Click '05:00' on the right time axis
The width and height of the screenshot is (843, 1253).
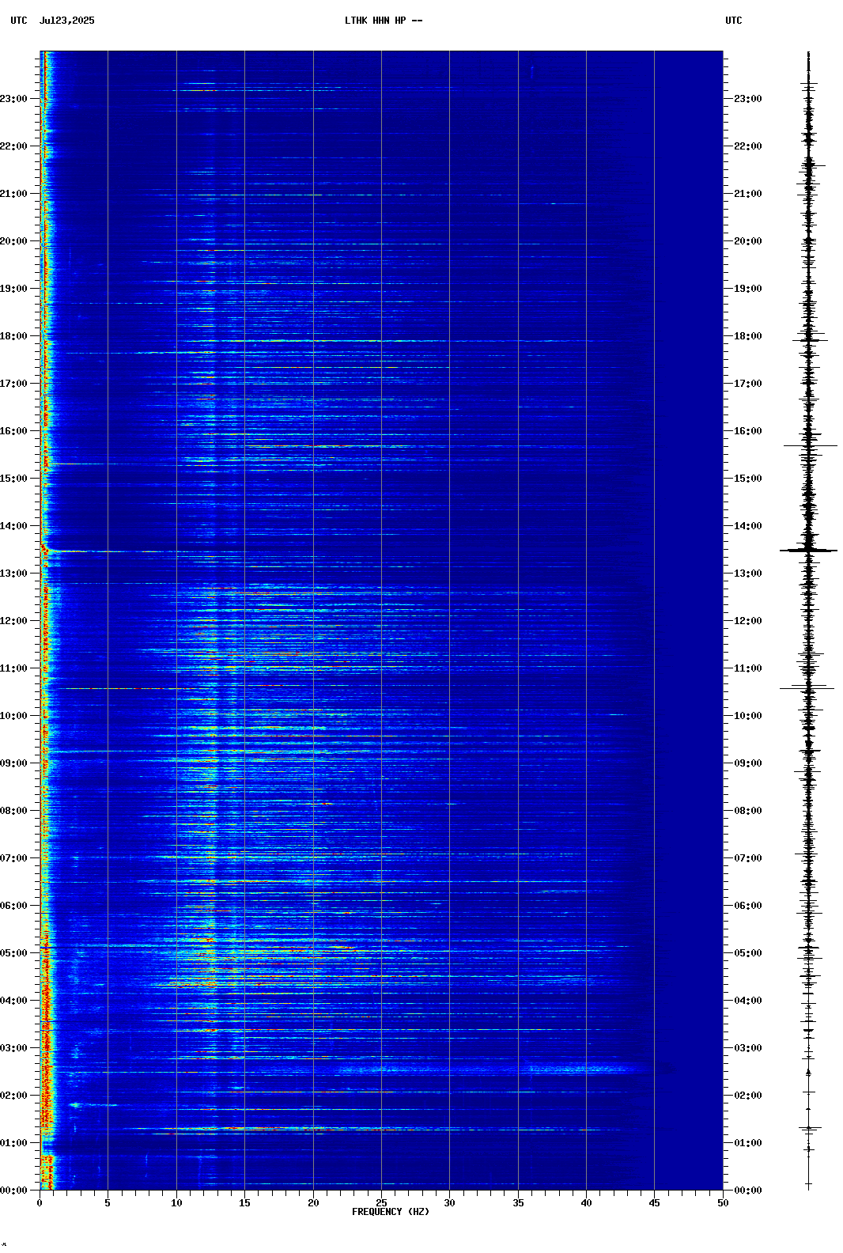pos(748,953)
